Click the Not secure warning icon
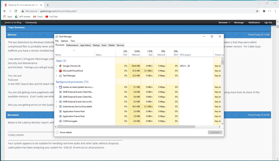279x161 pixels. 23,11
